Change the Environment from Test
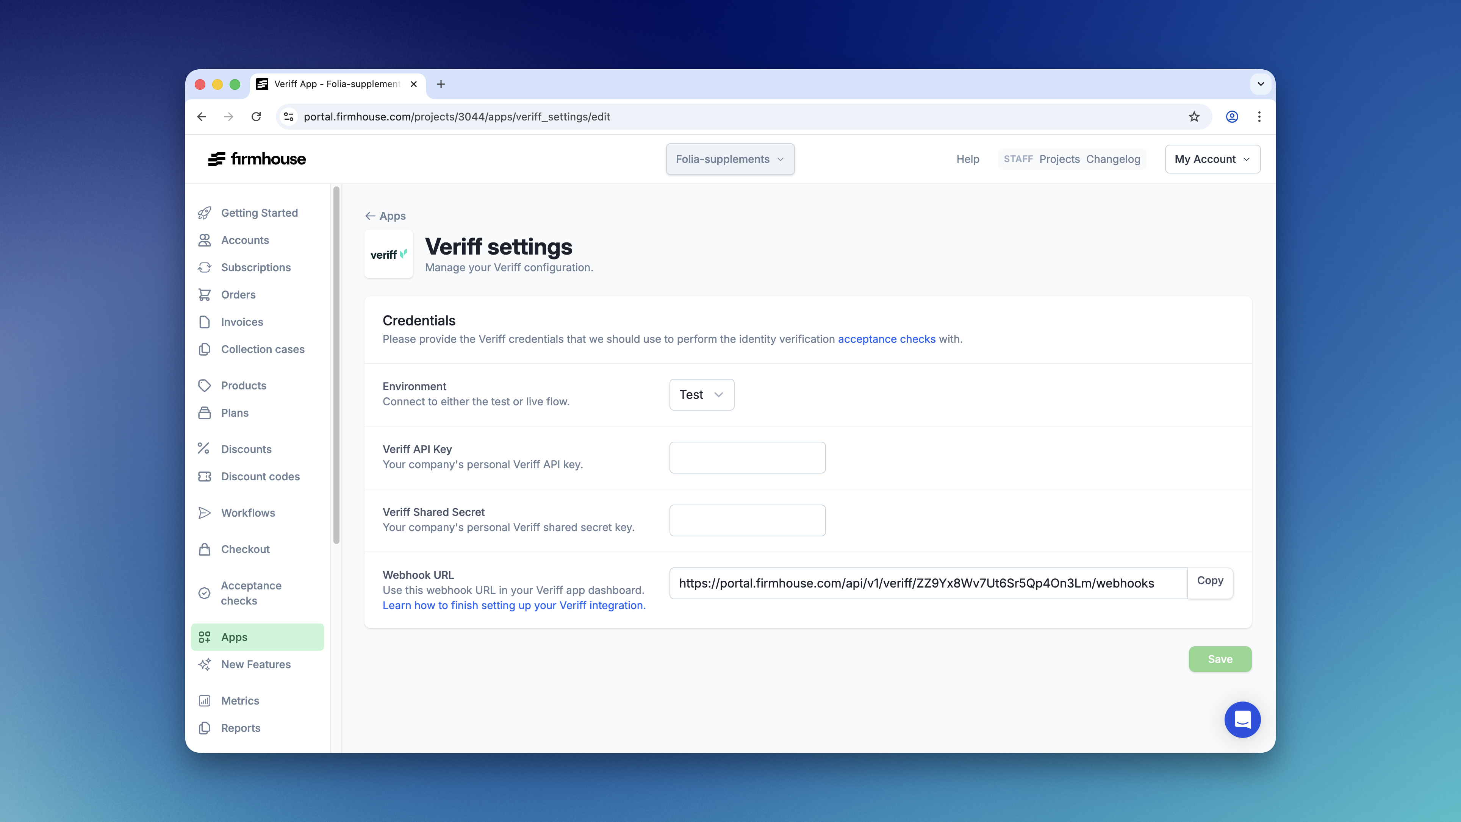This screenshot has width=1461, height=822. pyautogui.click(x=701, y=395)
